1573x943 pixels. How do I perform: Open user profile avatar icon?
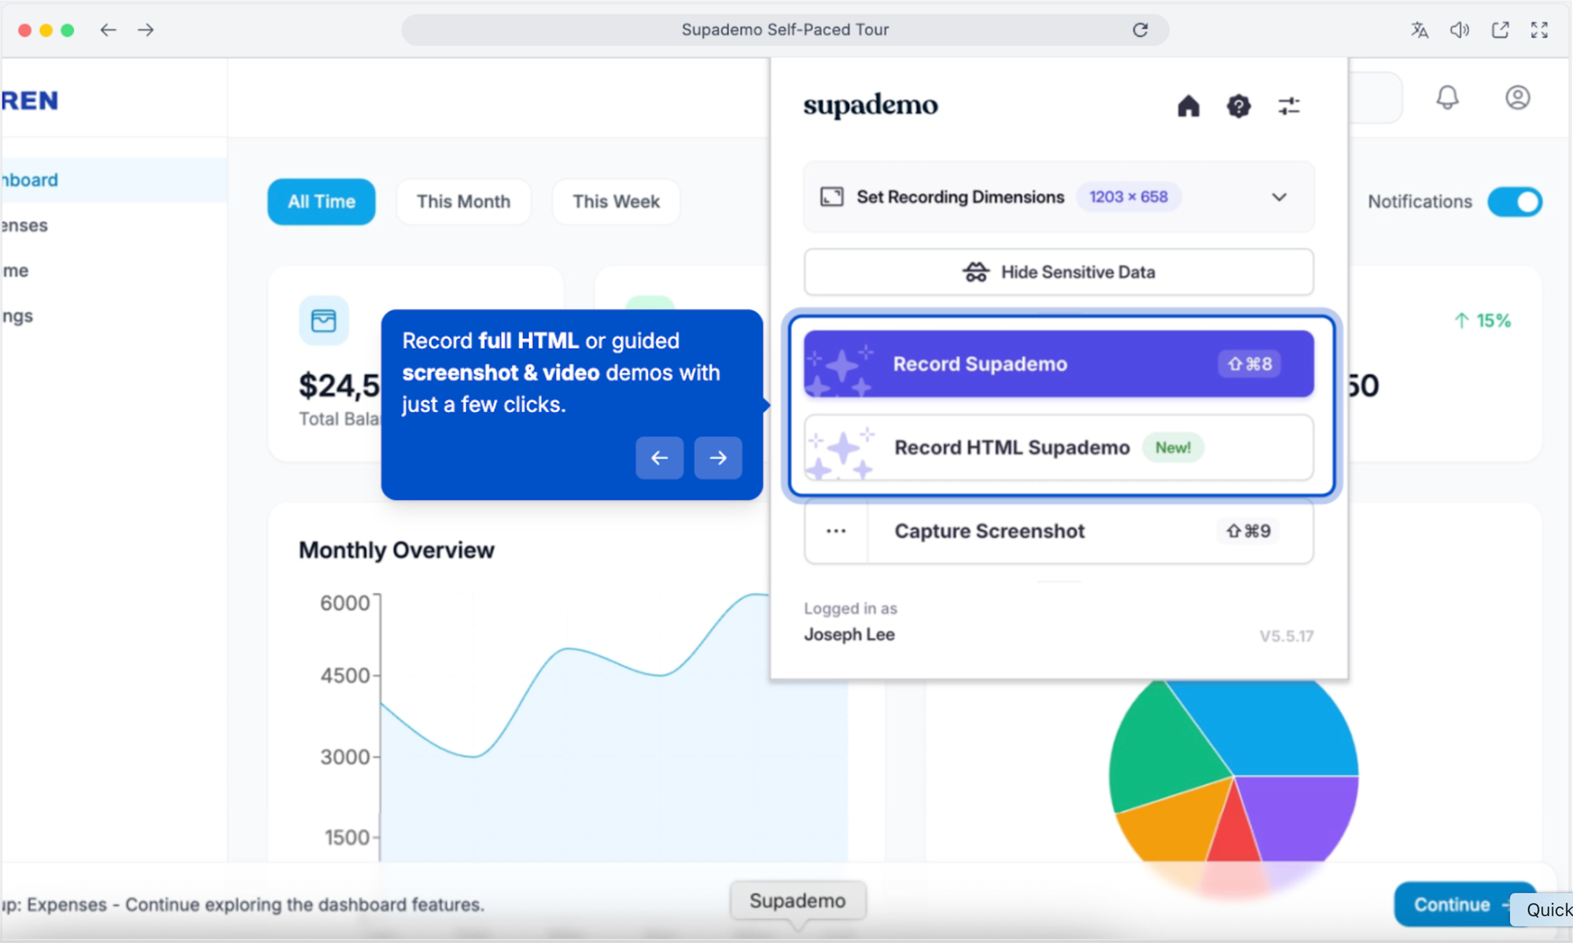1517,98
